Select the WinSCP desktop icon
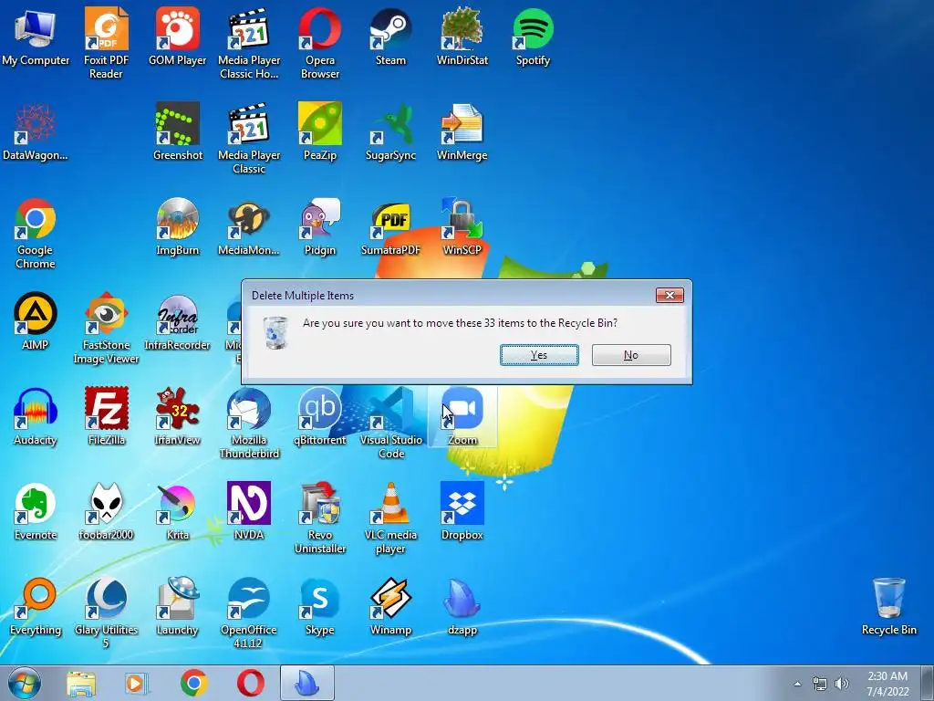Viewport: 934px width, 701px height. pyautogui.click(x=462, y=227)
